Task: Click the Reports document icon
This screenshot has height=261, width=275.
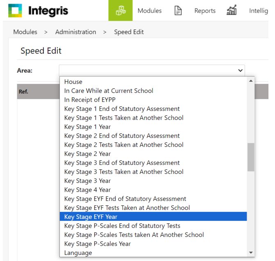Action: [178, 11]
